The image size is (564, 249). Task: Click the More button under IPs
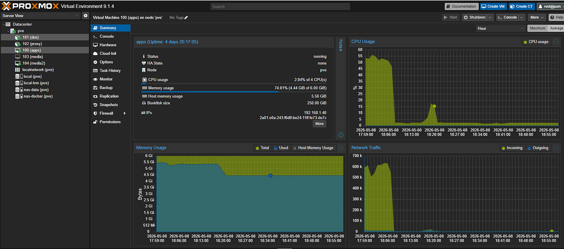(x=319, y=124)
